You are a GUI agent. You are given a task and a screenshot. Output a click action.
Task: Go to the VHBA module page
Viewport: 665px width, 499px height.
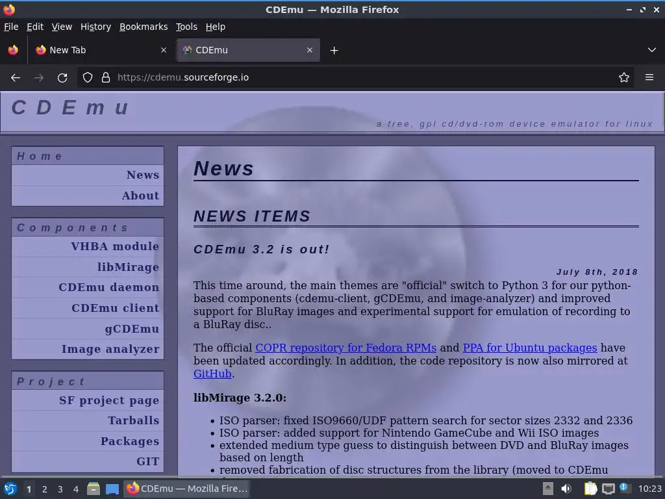115,246
